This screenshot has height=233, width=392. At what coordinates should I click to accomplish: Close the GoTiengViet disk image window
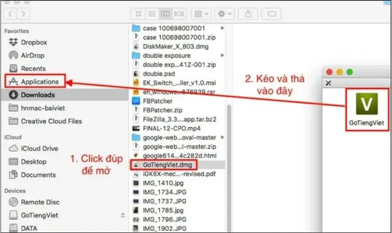329,72
